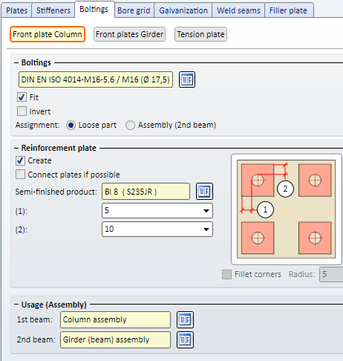This screenshot has height=361, width=343.
Task: Select Assembly (2nd beam) assignment option
Action: [x=130, y=125]
